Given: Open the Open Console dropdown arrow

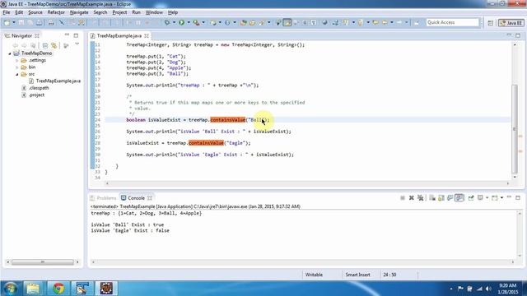Looking at the screenshot, I should tap(501, 198).
